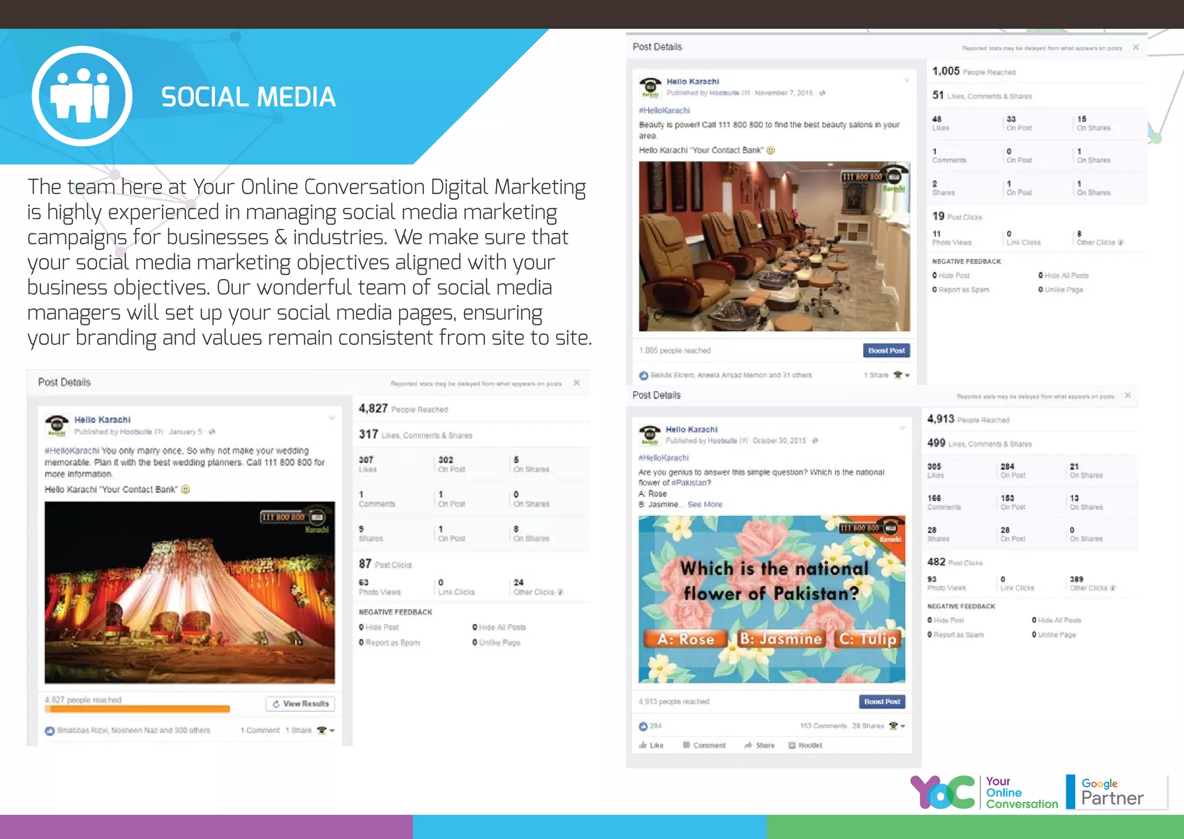The height and width of the screenshot is (839, 1184).
Task: Open Hello Karachi avatar on salon post
Action: tap(650, 87)
